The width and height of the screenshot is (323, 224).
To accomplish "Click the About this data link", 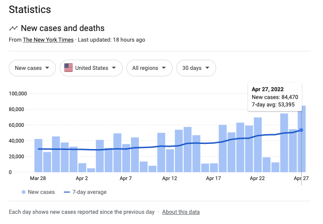I will click(181, 212).
